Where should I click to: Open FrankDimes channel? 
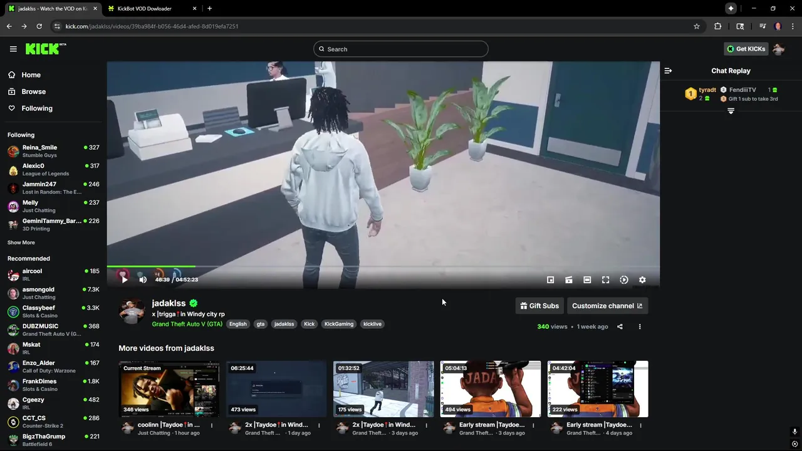[53, 385]
